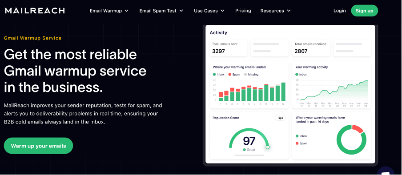The height and width of the screenshot is (175, 402).
Task: Open the Email Spam Test menu
Action: point(161,11)
